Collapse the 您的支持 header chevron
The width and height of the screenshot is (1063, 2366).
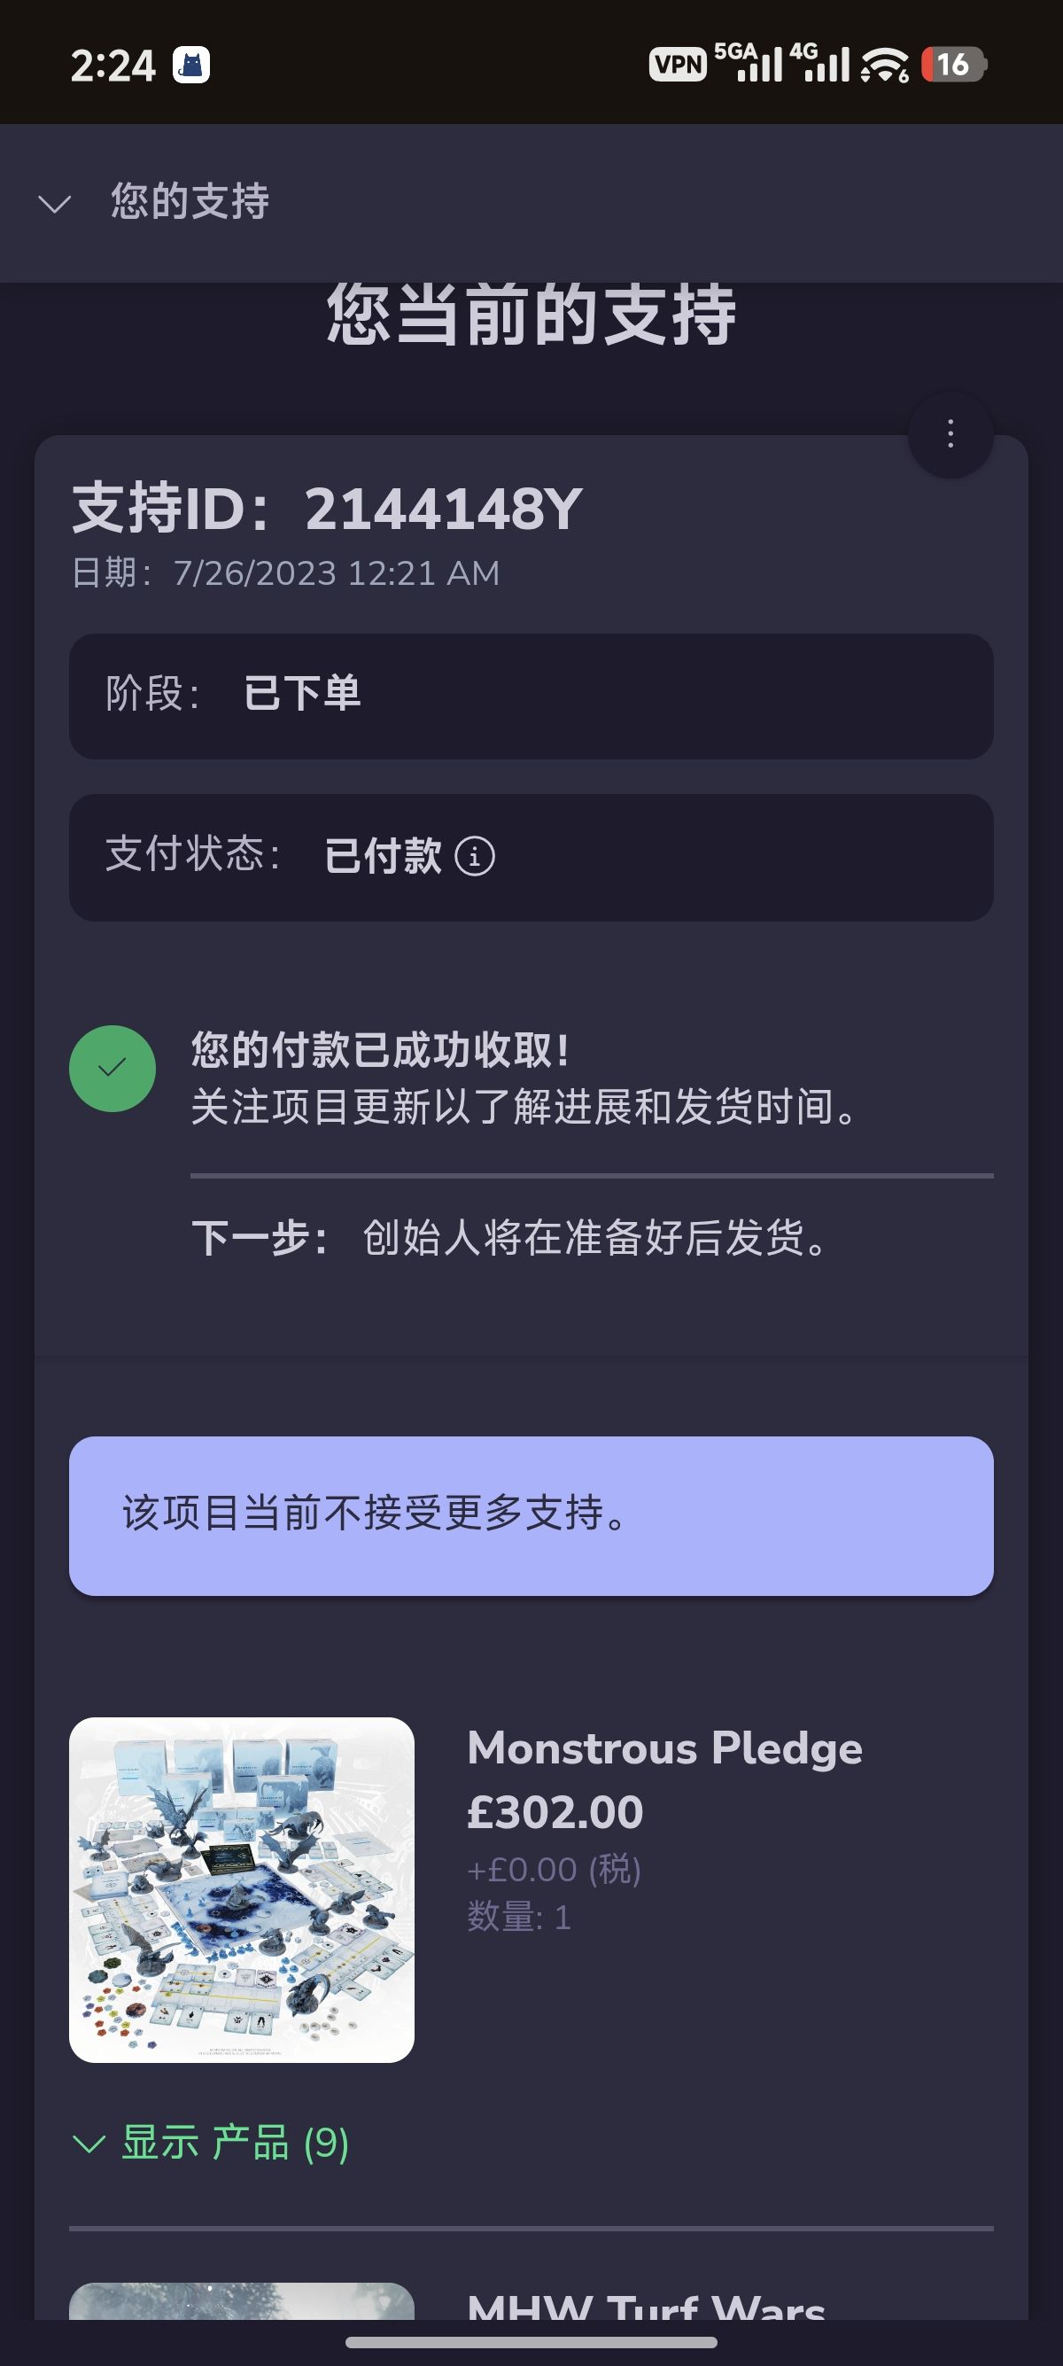pyautogui.click(x=55, y=203)
